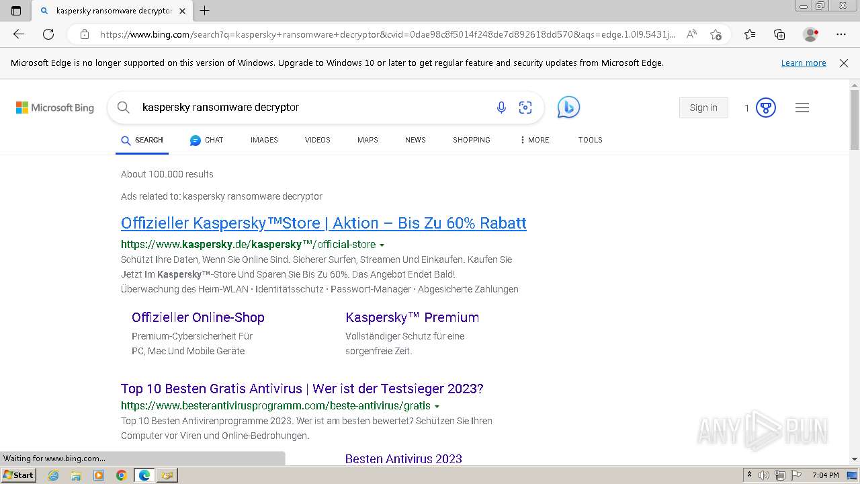This screenshot has height=484, width=860.
Task: Click the scrollbar down arrow
Action: click(855, 459)
